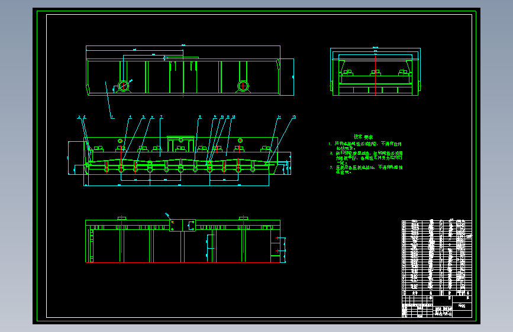
Task: Select technical requirement note number 2
Action: click(x=366, y=158)
